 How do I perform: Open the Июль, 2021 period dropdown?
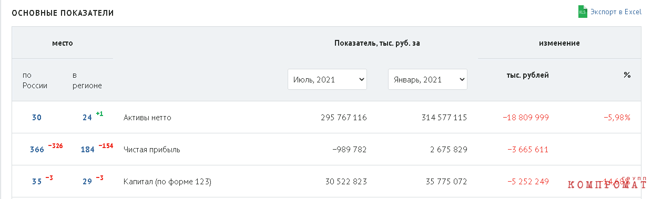point(327,79)
